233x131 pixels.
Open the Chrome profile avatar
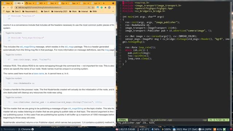[109, 7]
